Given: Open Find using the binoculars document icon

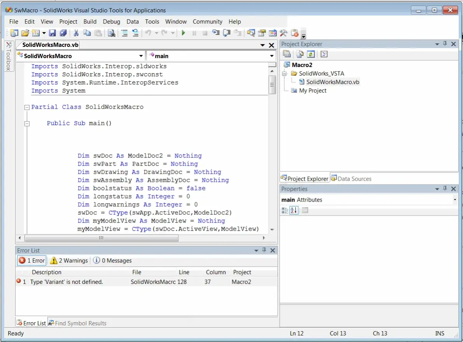Looking at the screenshot, I should (111, 33).
